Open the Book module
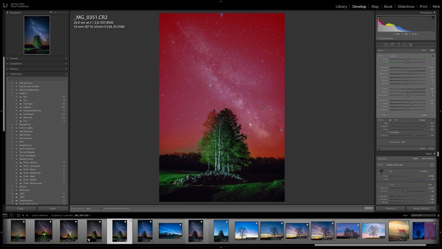 coord(388,6)
